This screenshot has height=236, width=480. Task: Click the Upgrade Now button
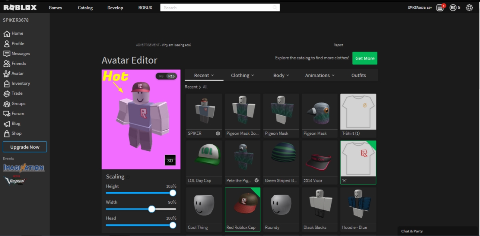pos(25,147)
